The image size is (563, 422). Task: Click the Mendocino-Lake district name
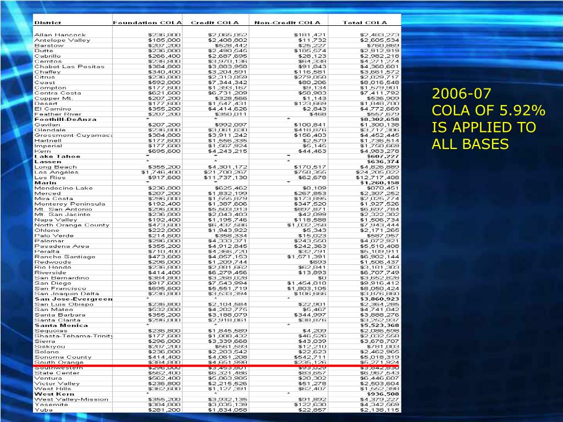(63, 188)
